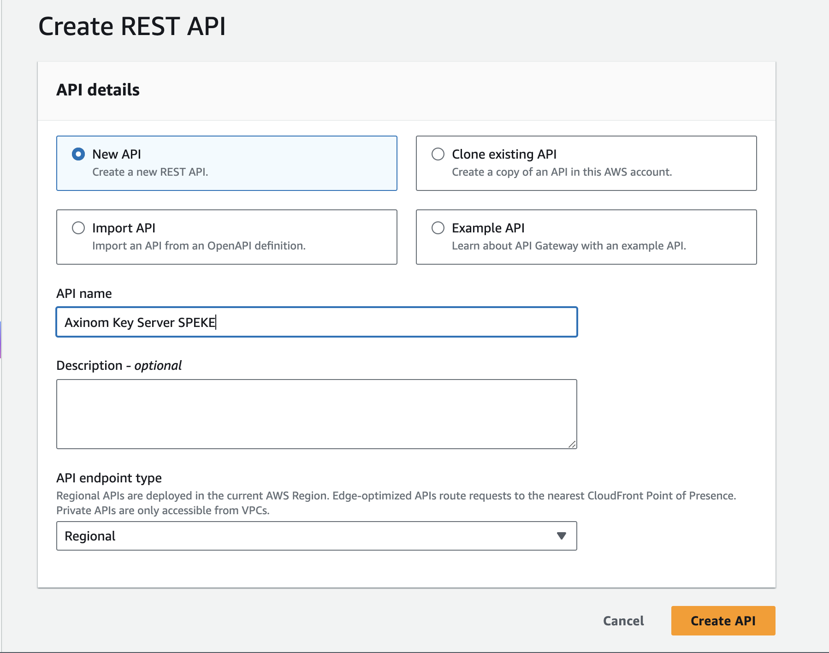Click the "API details" section heading
The height and width of the screenshot is (653, 829).
[98, 90]
